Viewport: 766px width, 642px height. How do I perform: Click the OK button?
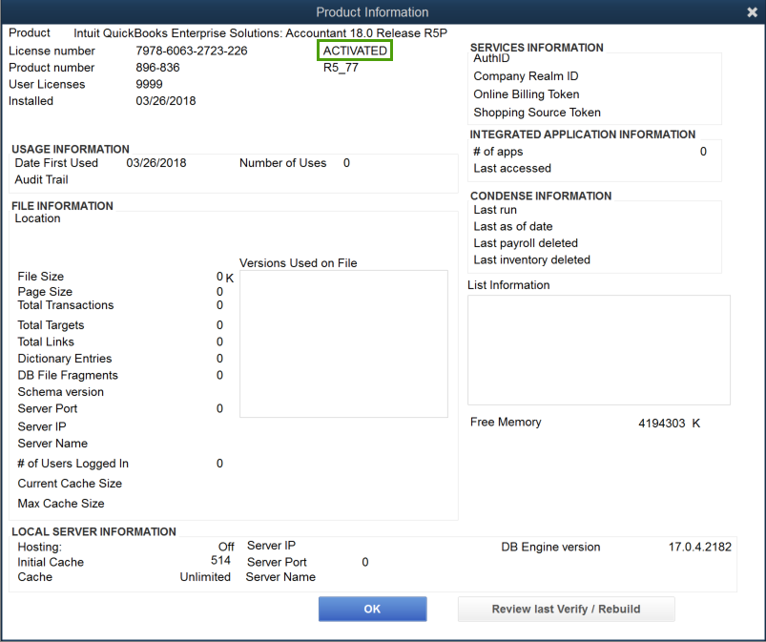click(x=372, y=609)
